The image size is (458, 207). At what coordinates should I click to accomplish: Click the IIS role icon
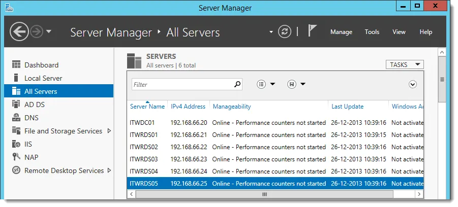tap(16, 144)
